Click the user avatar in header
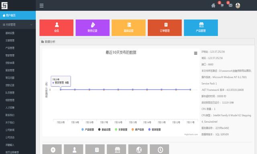The width and height of the screenshot is (257, 154). tap(238, 6)
